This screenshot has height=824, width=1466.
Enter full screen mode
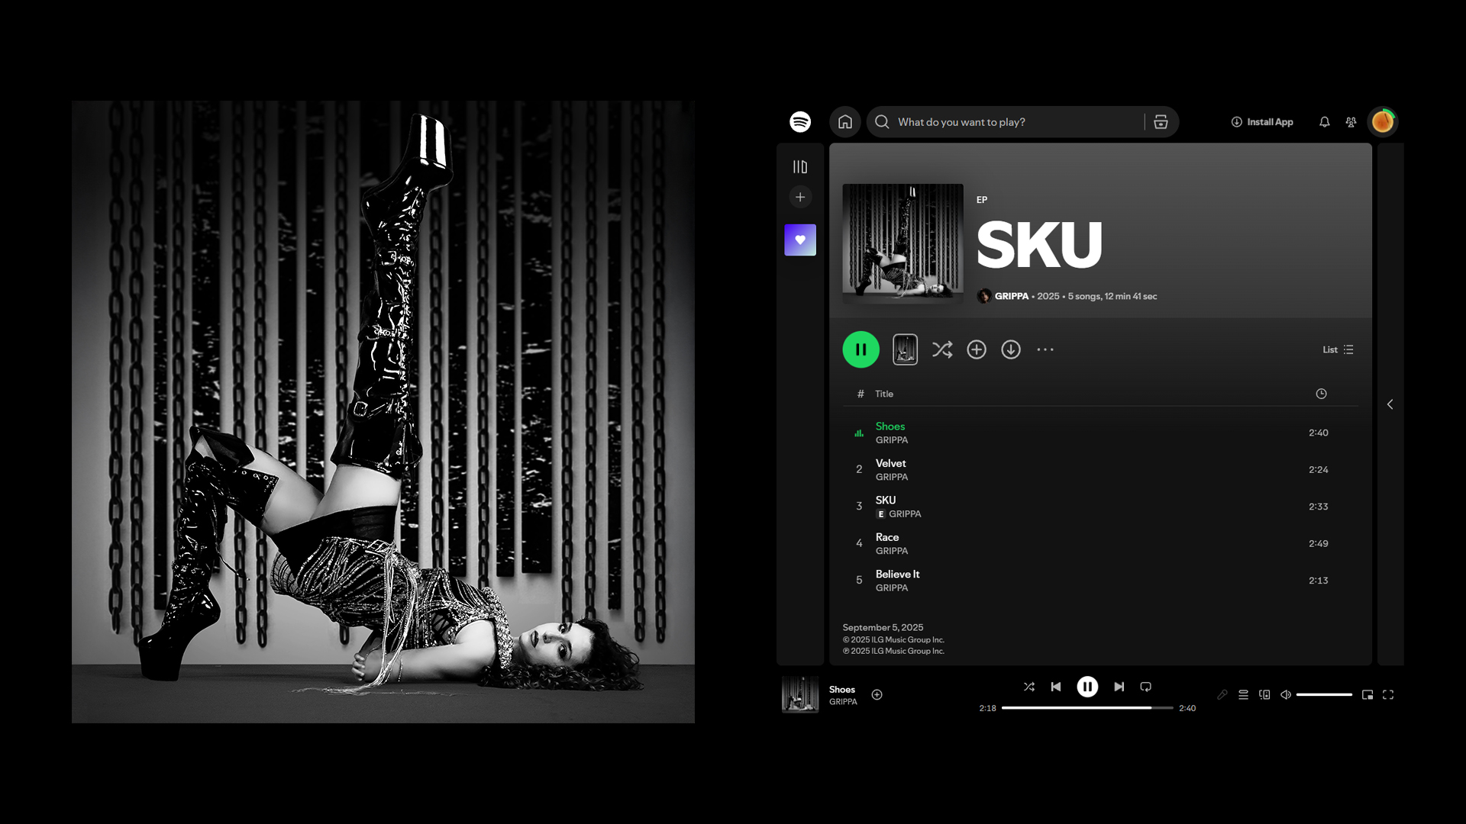coord(1388,694)
